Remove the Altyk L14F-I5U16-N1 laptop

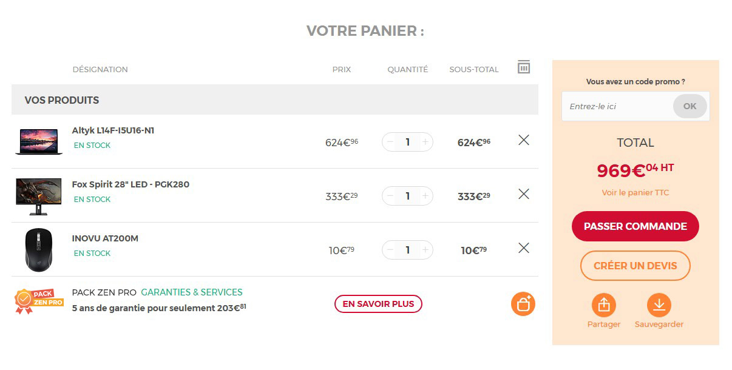click(x=524, y=140)
